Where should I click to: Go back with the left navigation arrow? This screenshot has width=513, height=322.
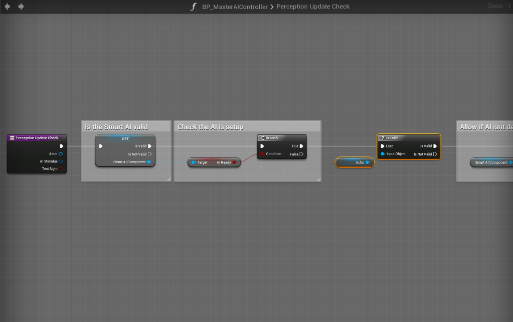(x=7, y=7)
